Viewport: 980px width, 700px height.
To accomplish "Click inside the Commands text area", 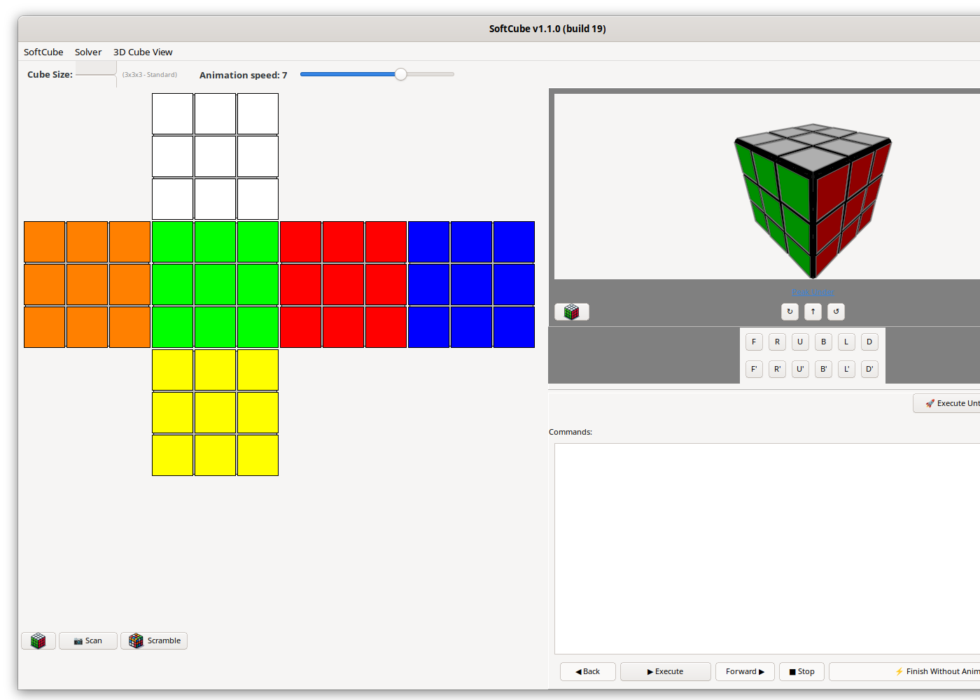I will tap(767, 549).
